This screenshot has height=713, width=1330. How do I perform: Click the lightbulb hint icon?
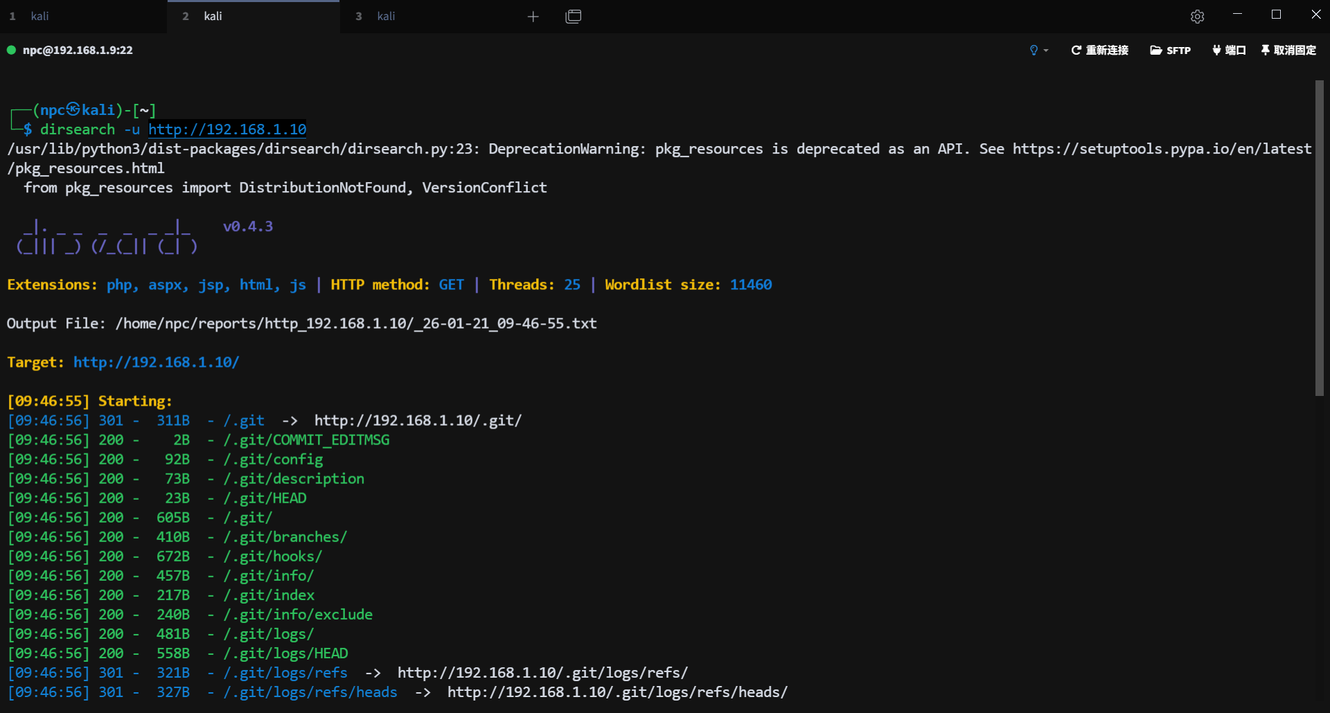click(1034, 51)
